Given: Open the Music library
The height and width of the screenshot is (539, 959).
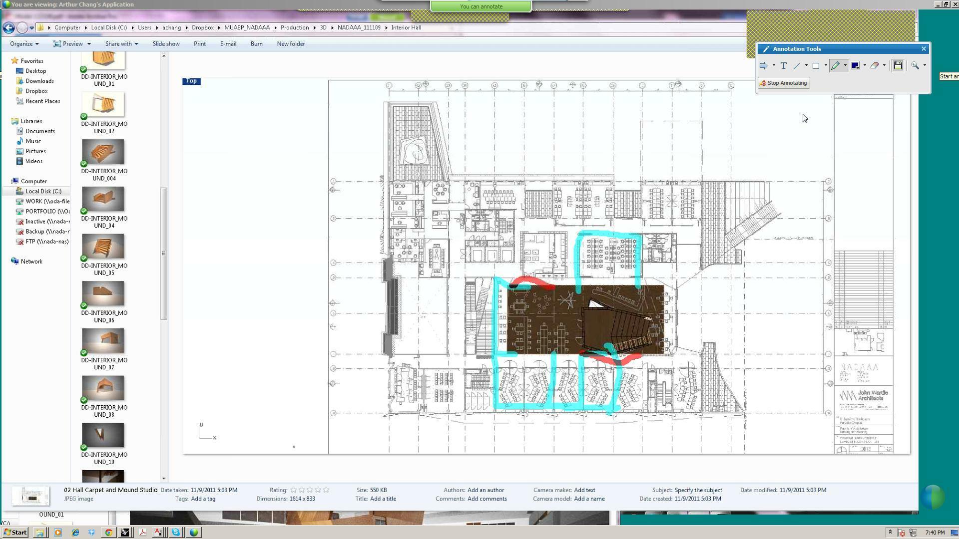Looking at the screenshot, I should (x=33, y=141).
